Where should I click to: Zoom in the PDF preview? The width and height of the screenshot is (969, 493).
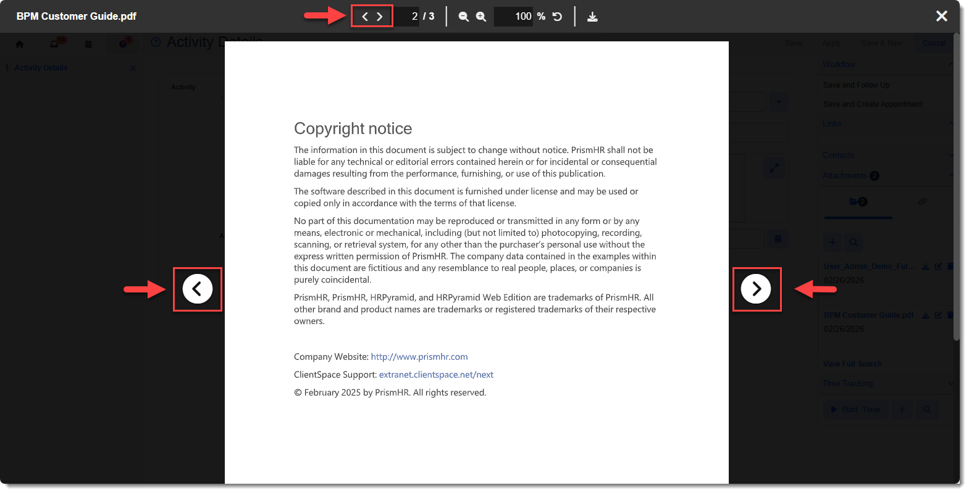coord(481,17)
